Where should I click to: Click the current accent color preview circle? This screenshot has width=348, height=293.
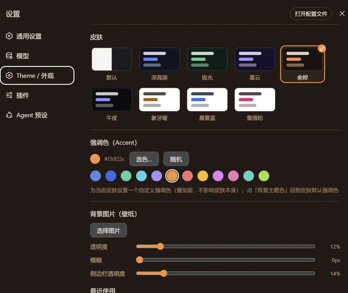95,159
